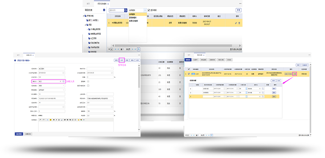Click the 新增 button in the template list
The image size is (325, 158).
[238, 10]
